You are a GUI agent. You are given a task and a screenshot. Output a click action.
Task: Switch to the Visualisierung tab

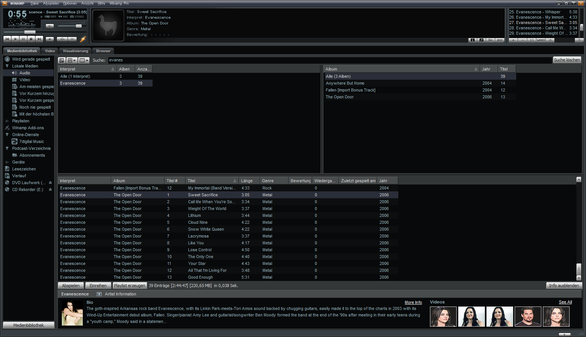click(x=75, y=51)
